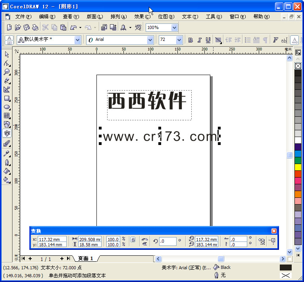Image resolution: width=304 pixels, height=282 pixels.
Task: Open horizontal alignment flyout
Action: 218,40
